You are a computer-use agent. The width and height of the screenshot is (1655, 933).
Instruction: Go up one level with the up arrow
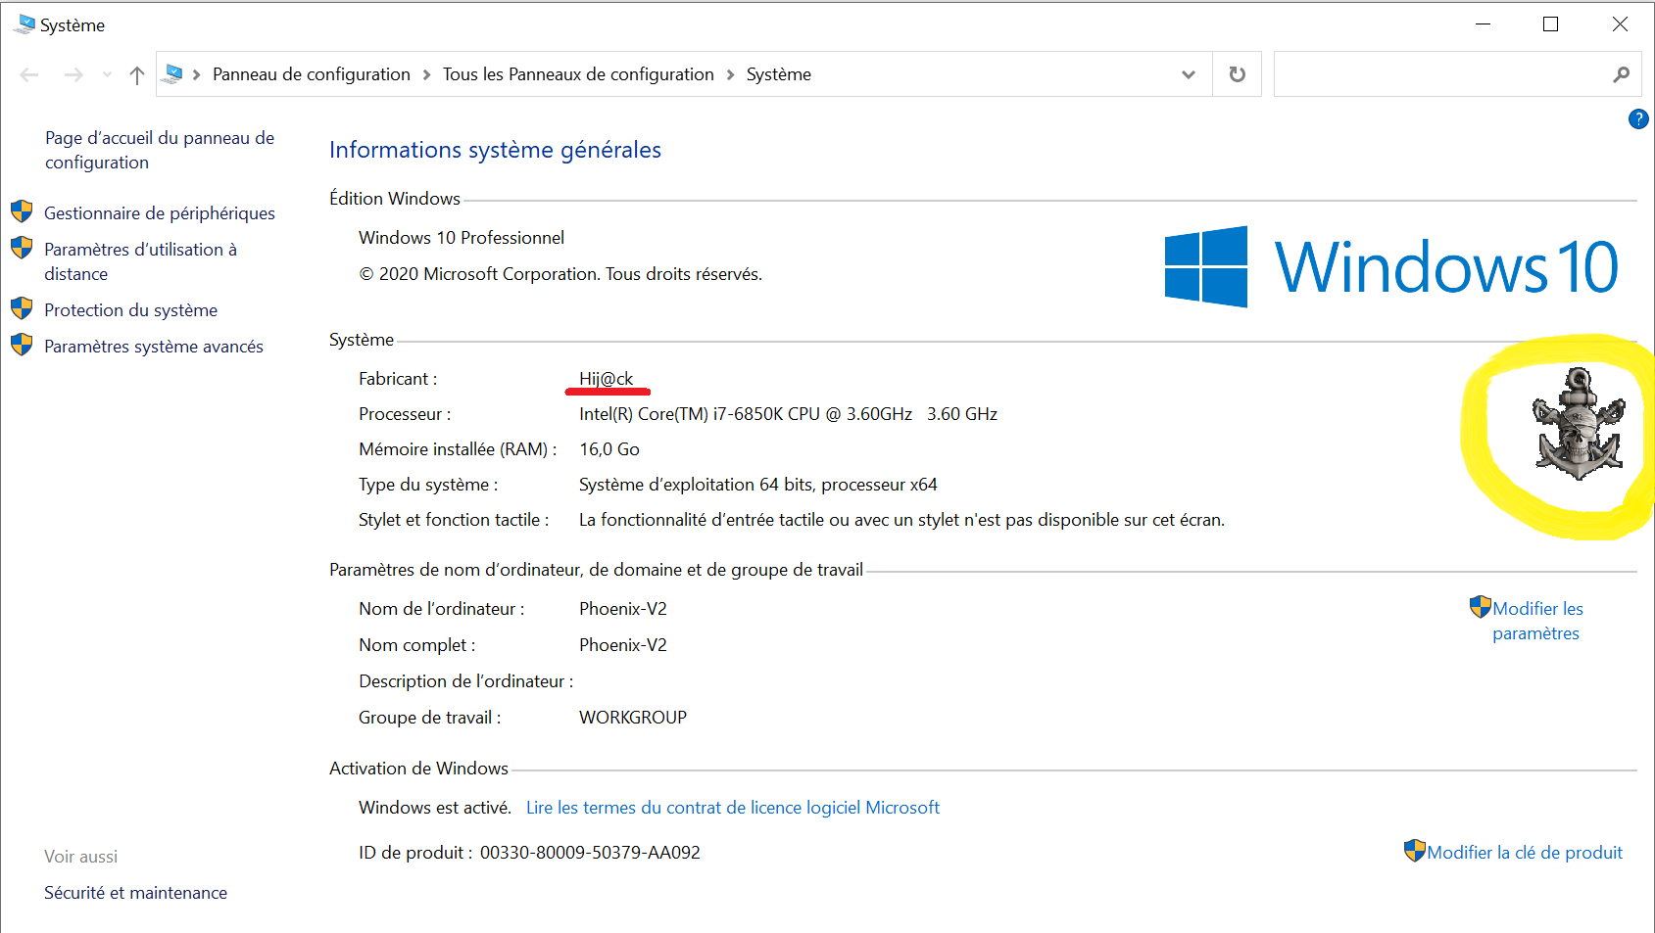click(x=137, y=74)
